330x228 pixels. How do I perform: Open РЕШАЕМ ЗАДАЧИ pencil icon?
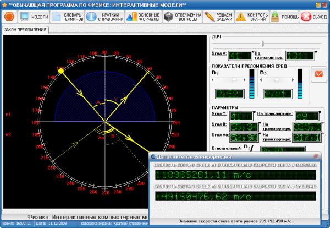click(x=210, y=17)
